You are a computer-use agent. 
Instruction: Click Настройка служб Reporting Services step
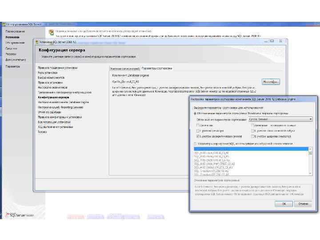coord(60,107)
